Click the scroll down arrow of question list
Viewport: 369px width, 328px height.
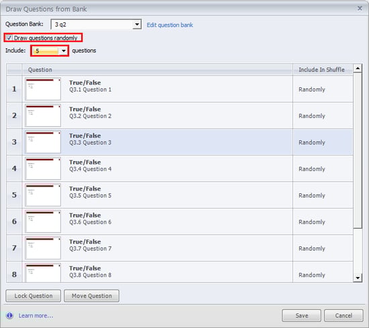358,278
